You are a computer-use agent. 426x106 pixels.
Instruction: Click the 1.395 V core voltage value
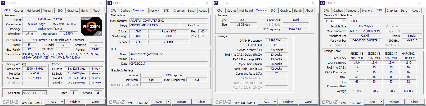[x=68, y=33]
